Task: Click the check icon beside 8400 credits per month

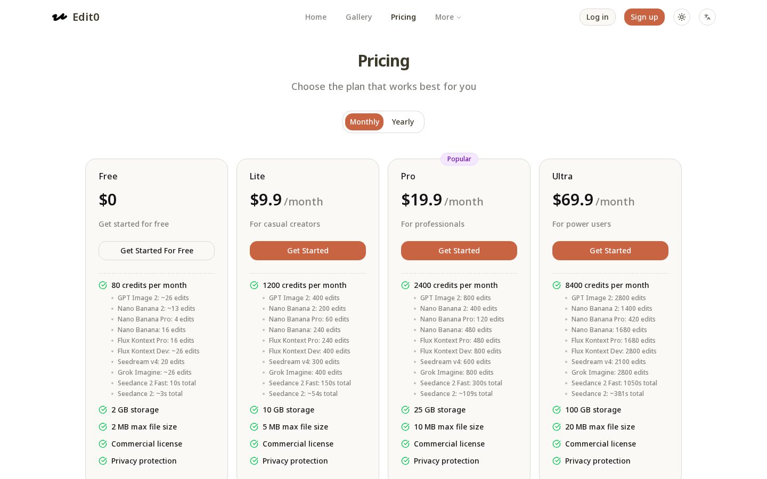Action: point(557,285)
